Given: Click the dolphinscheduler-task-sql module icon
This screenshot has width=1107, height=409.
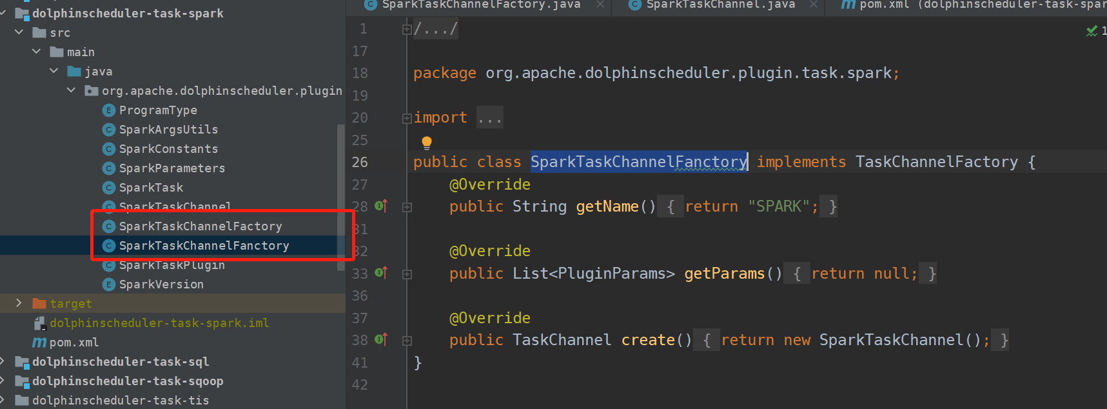Looking at the screenshot, I should 22,362.
